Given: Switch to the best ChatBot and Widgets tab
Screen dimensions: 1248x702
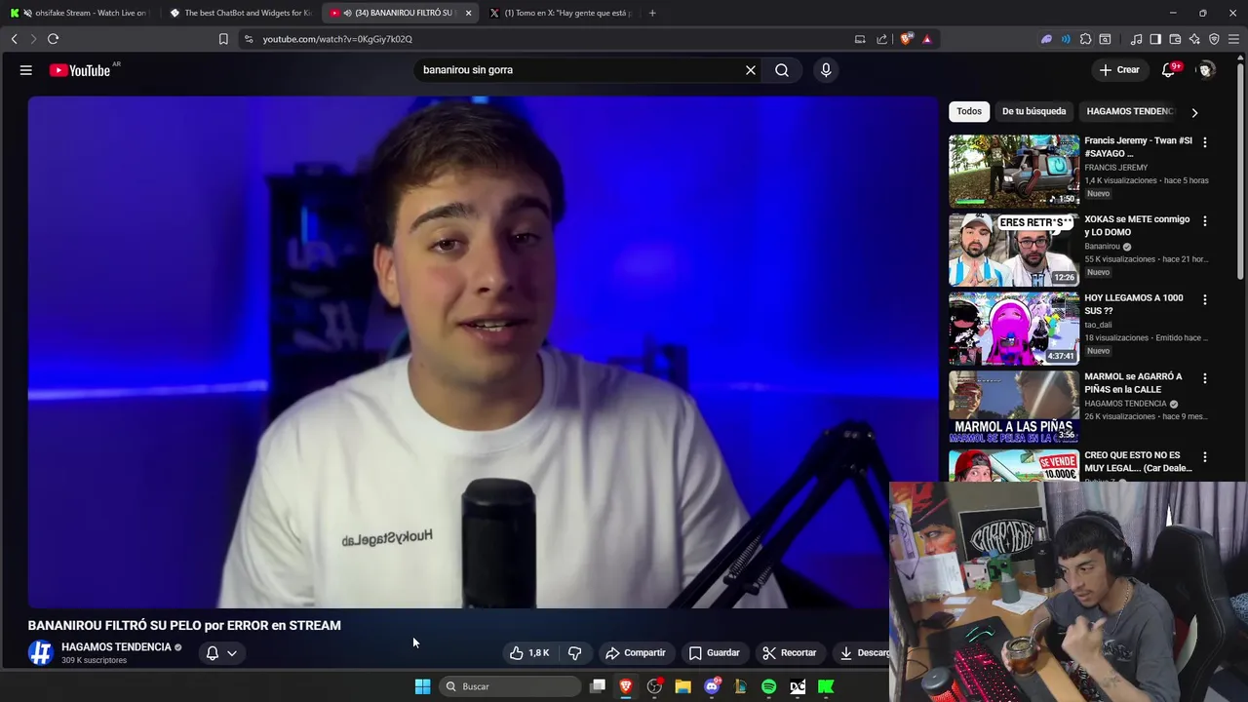Looking at the screenshot, I should pos(240,13).
